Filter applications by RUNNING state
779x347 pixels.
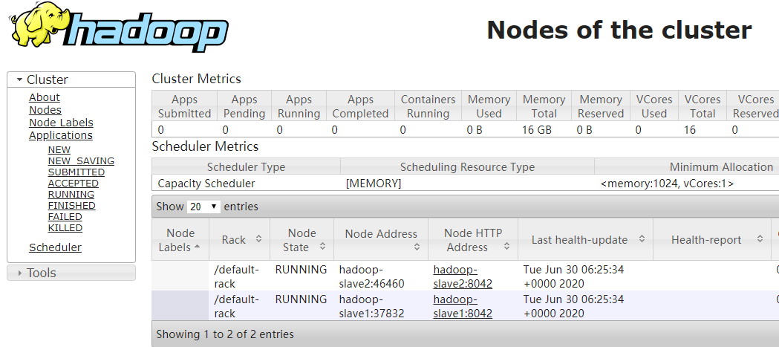(x=71, y=195)
